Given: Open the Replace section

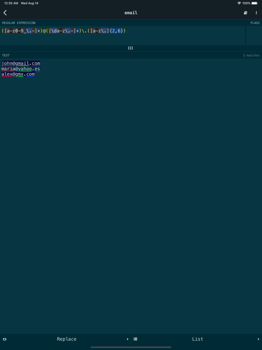Looking at the screenshot, I should (x=66, y=339).
